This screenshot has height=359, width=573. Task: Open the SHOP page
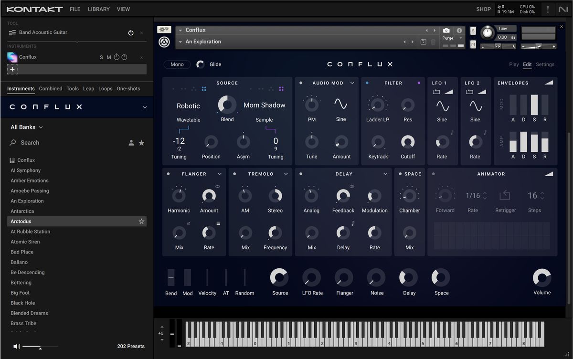click(483, 9)
